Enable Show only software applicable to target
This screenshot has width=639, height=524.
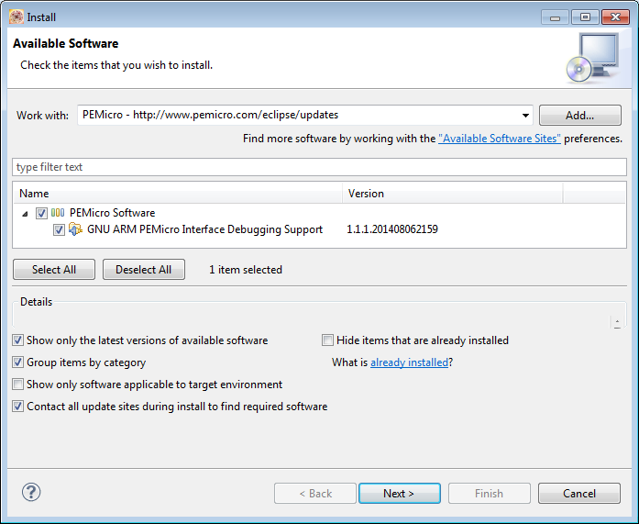coord(18,385)
